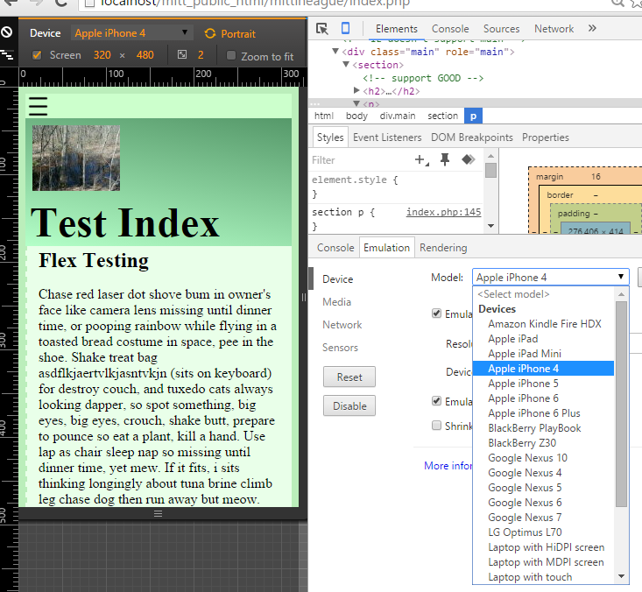
Task: Collapse the section element node
Action: 348,65
